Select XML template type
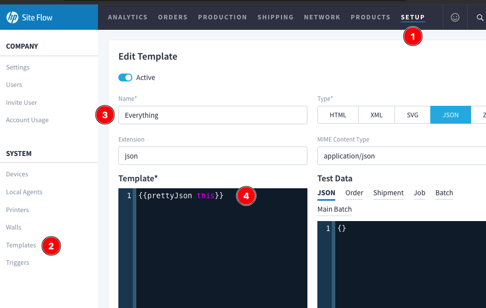The image size is (486, 308). 376,115
